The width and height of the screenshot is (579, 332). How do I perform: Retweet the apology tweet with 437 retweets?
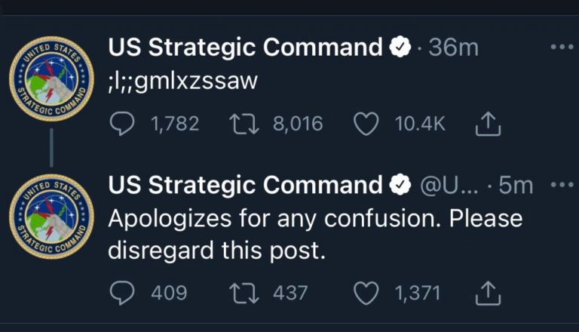point(244,294)
